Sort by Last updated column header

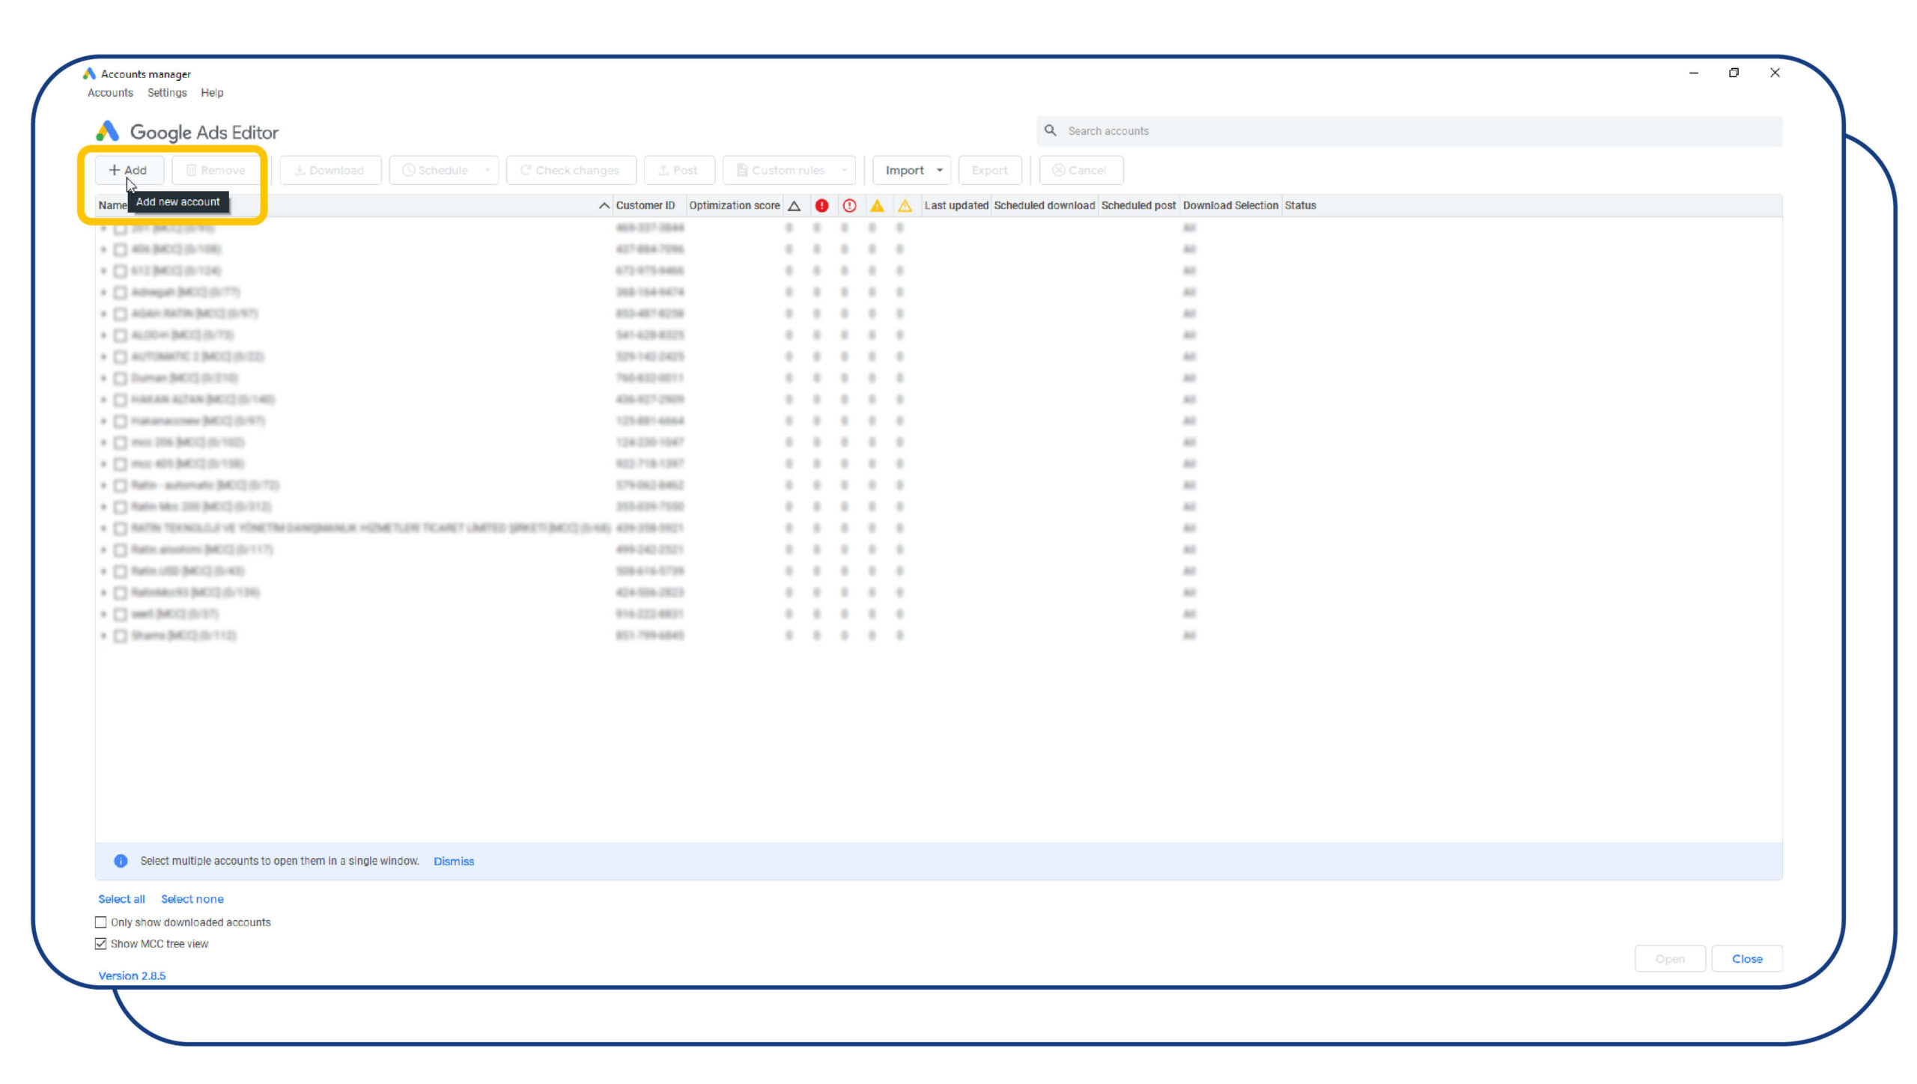point(956,205)
